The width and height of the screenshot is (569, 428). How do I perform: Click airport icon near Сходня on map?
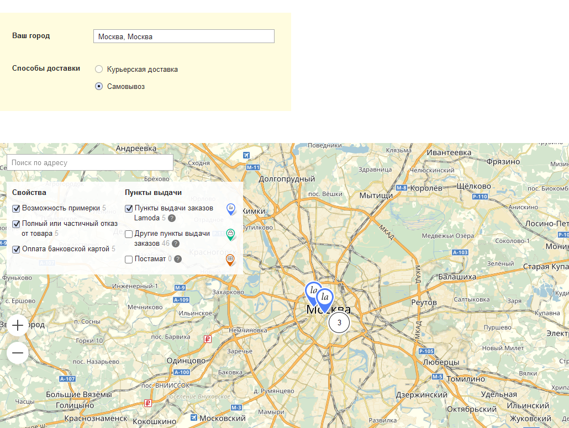click(x=246, y=155)
